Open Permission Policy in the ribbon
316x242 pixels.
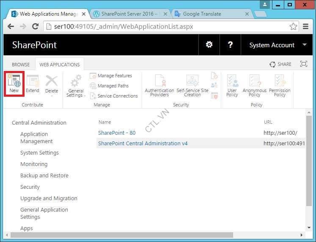(280, 86)
